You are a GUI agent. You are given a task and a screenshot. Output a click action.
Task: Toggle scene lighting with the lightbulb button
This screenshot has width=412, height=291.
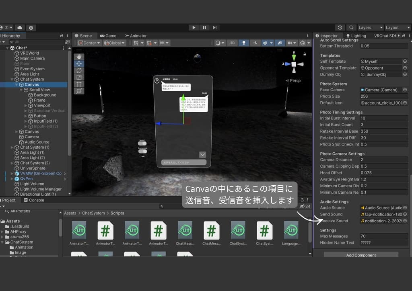[244, 43]
